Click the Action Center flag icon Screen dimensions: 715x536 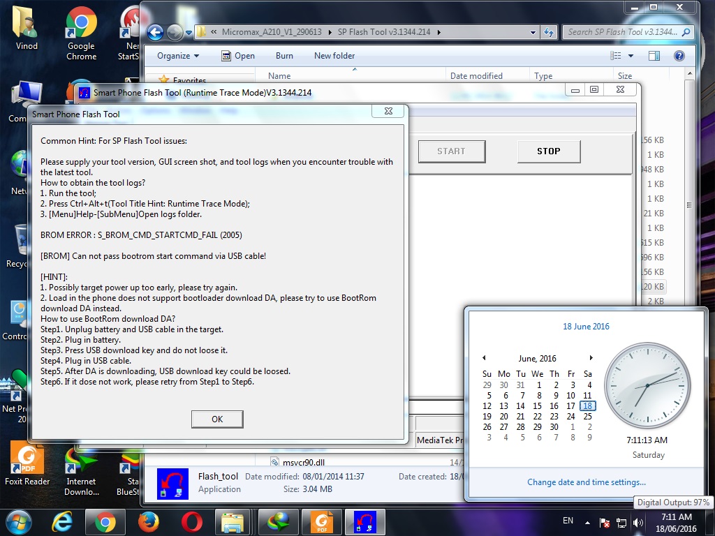pos(605,523)
